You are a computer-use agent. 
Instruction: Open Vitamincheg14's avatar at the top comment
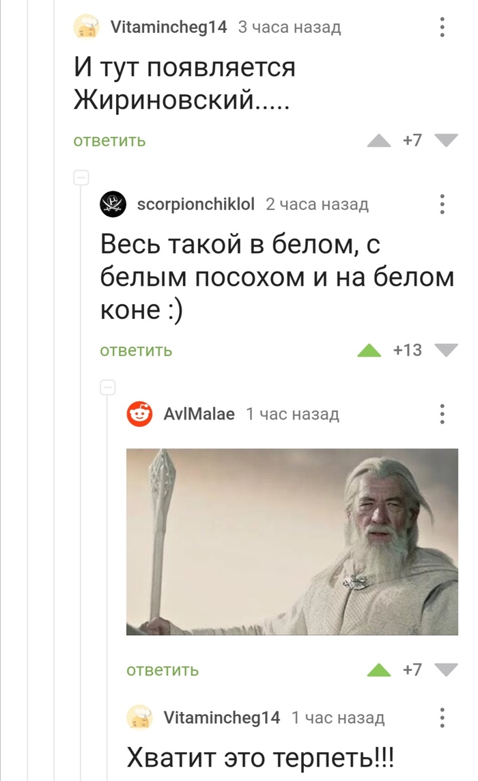87,27
